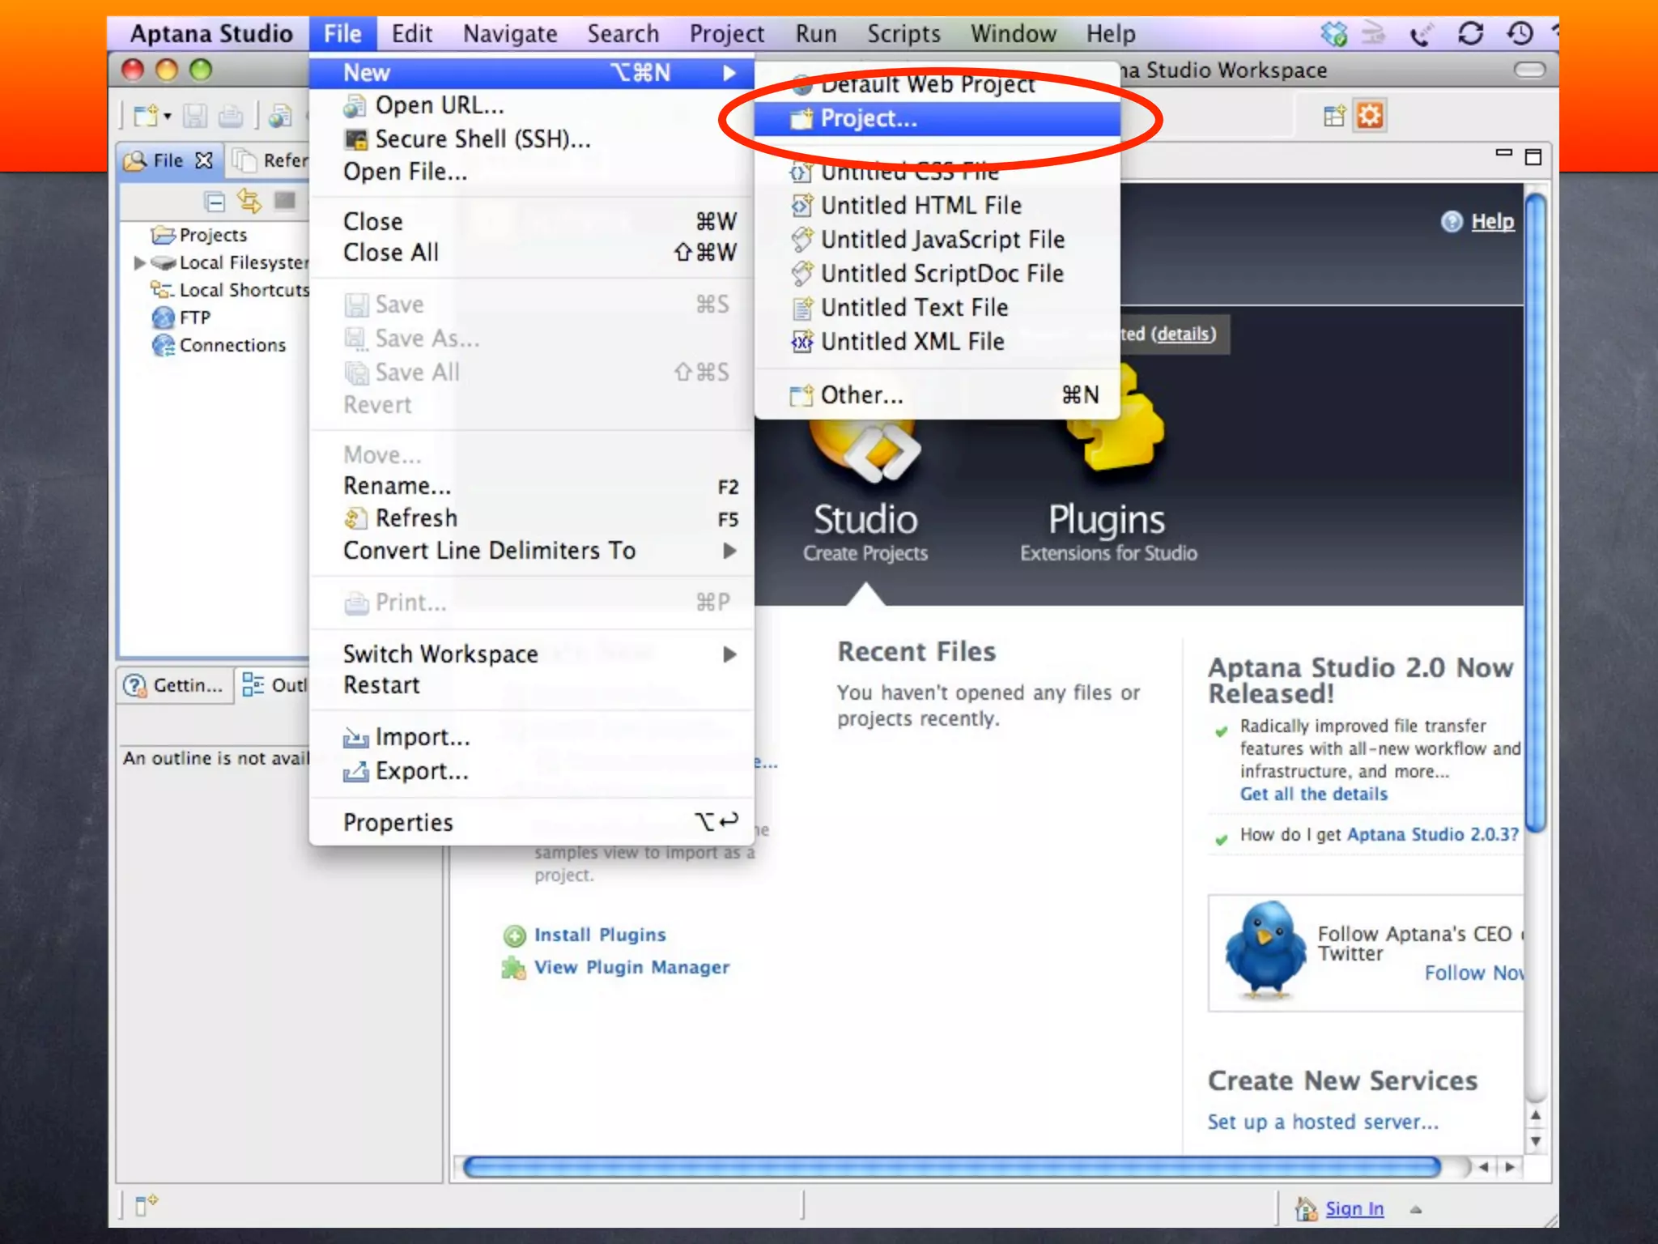
Task: Select Project... in the New submenu
Action: [x=937, y=119]
